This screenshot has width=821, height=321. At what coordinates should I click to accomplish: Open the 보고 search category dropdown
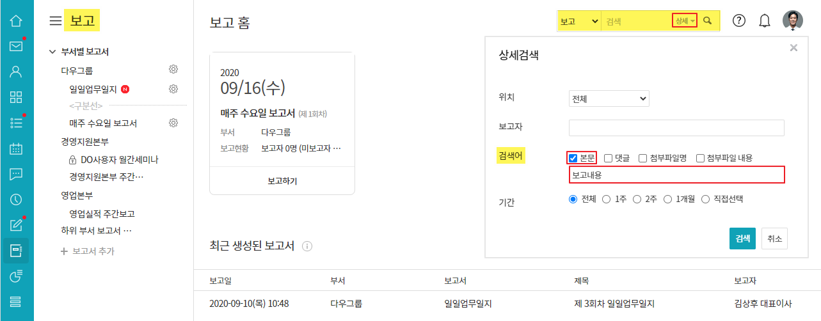pyautogui.click(x=578, y=21)
